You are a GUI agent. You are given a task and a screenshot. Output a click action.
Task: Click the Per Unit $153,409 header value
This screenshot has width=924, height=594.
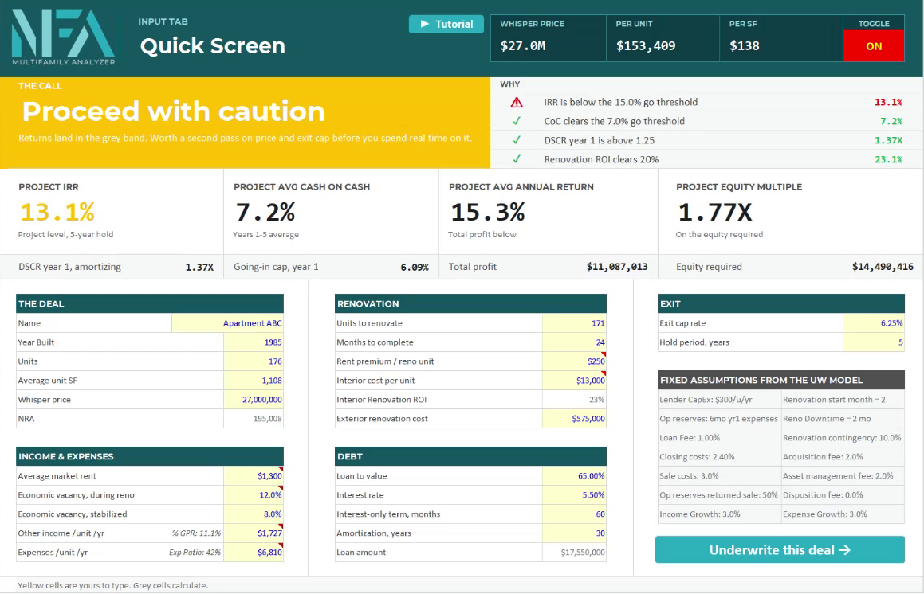point(646,46)
